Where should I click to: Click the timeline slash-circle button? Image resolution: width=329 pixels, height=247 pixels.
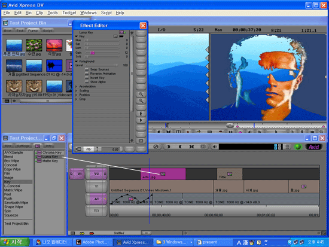156,147
